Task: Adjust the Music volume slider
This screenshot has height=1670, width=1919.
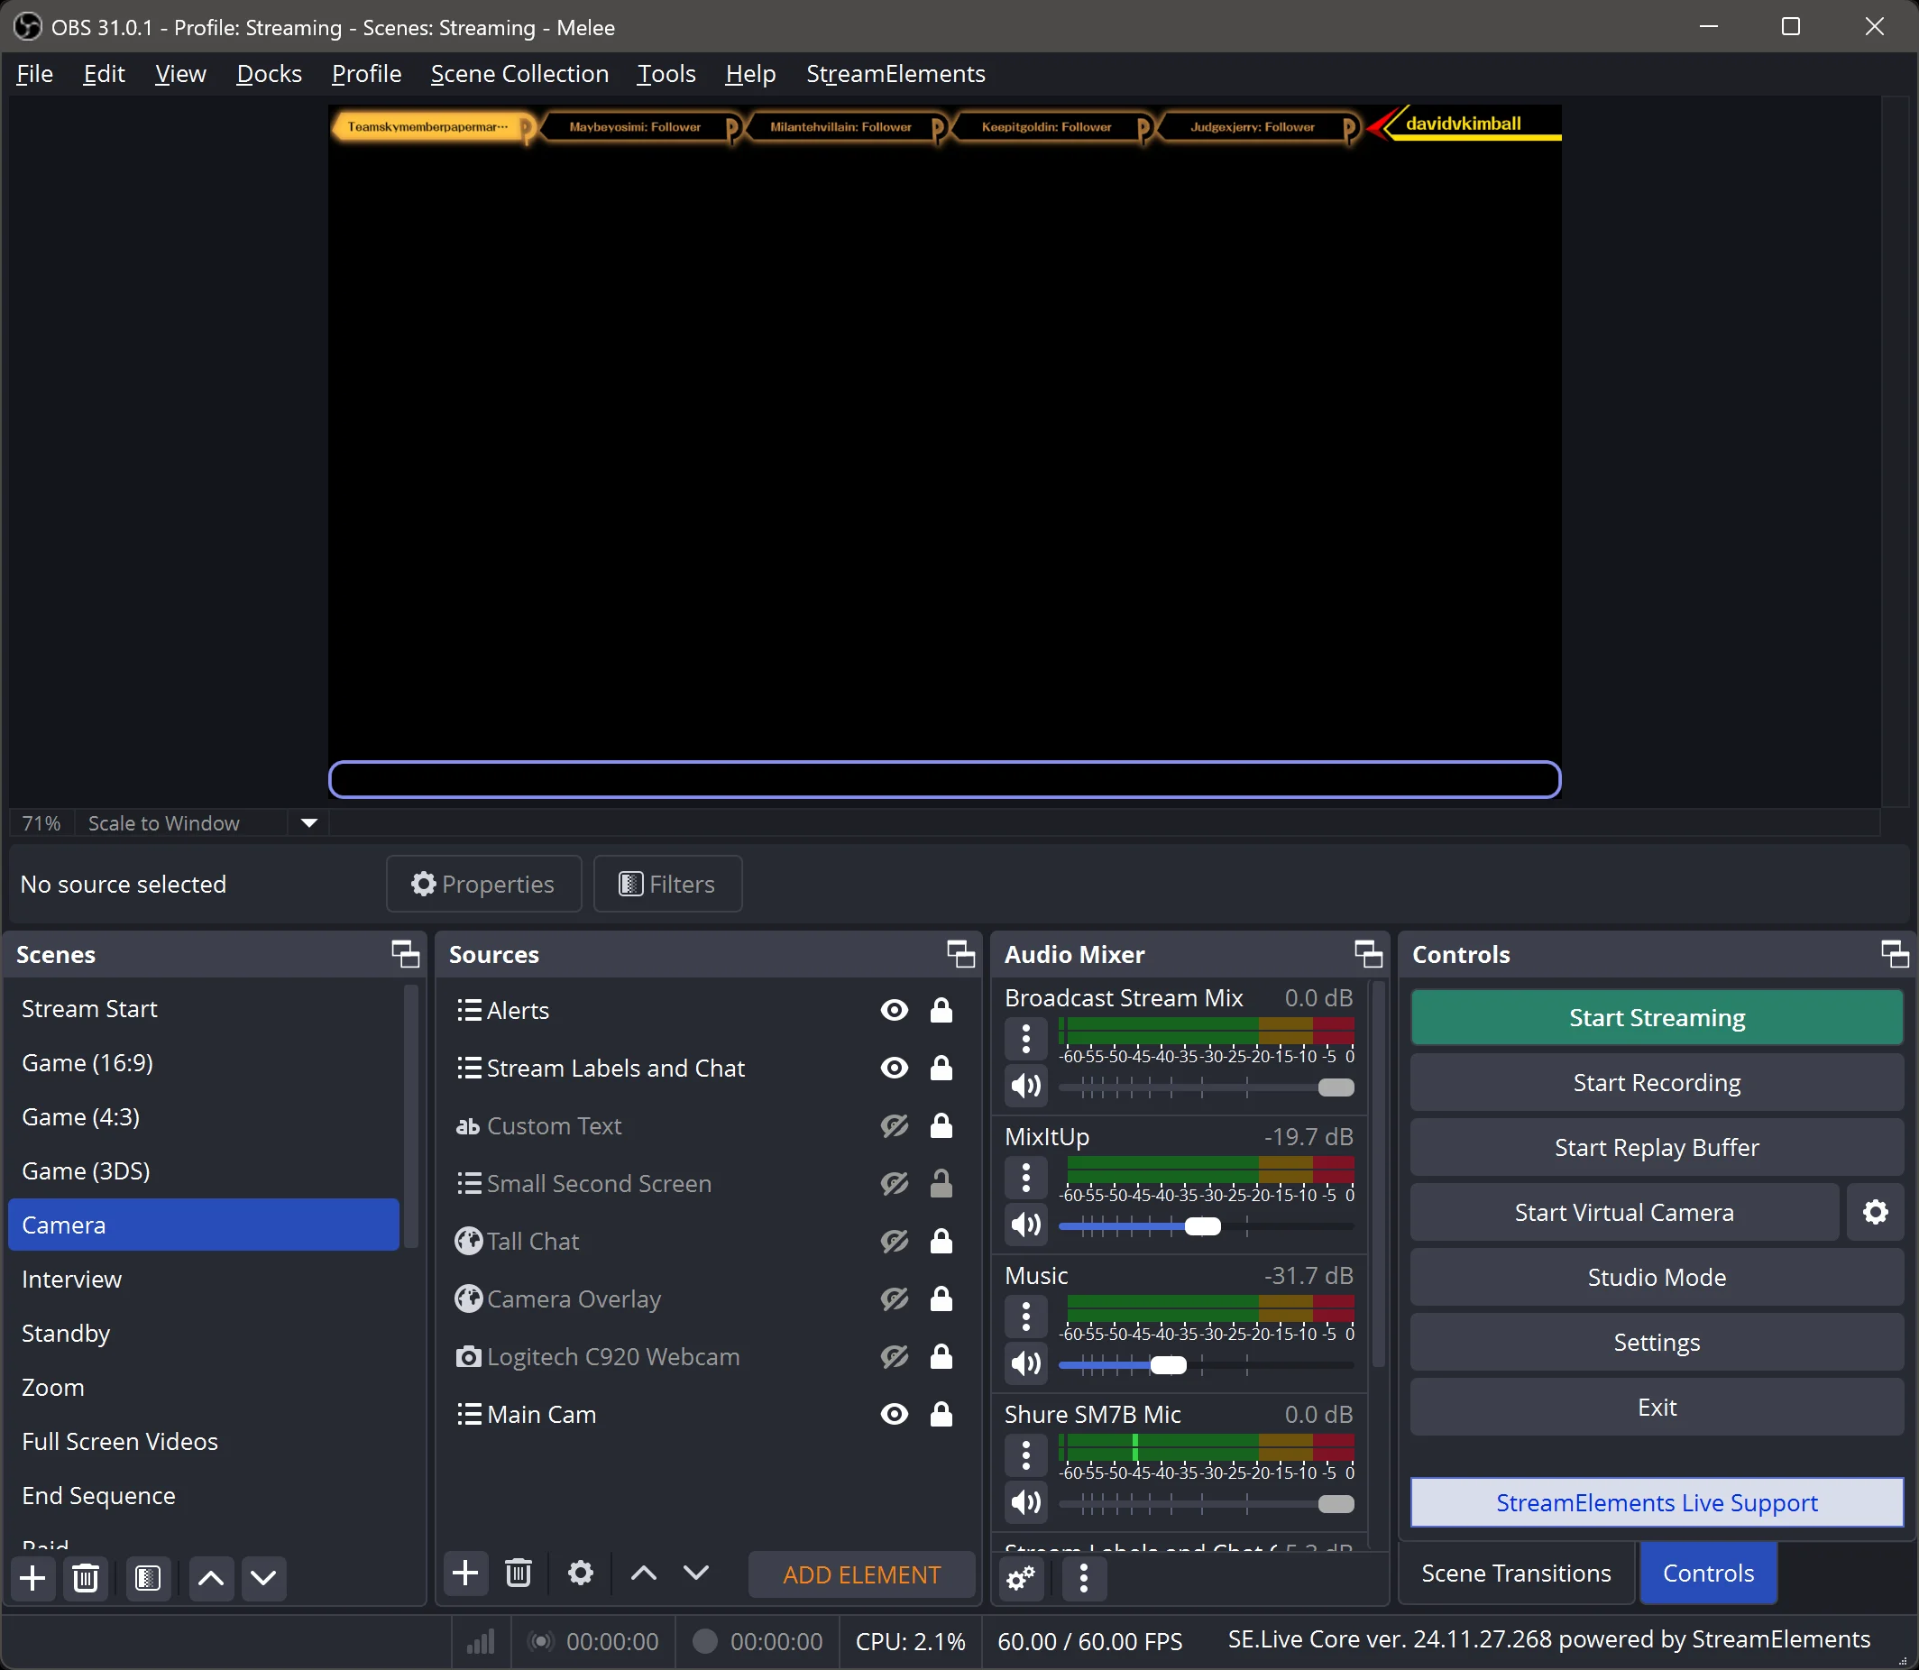Action: coord(1168,1364)
